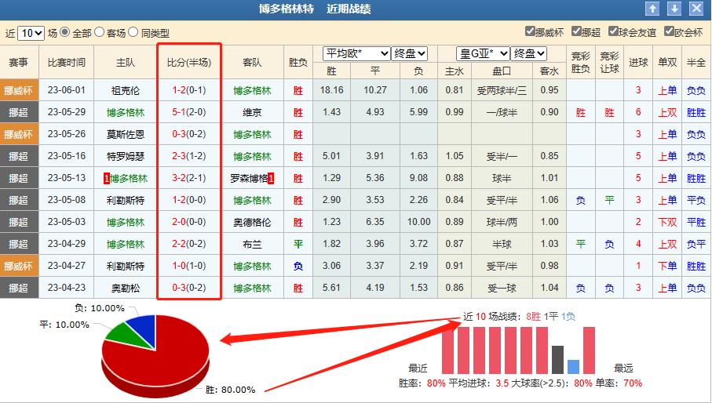Click 负 result on 23-04-27 row

[298, 266]
